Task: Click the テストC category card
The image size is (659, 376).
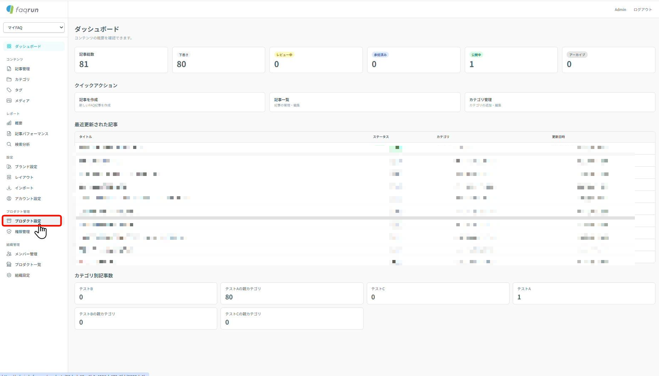Action: click(x=438, y=293)
